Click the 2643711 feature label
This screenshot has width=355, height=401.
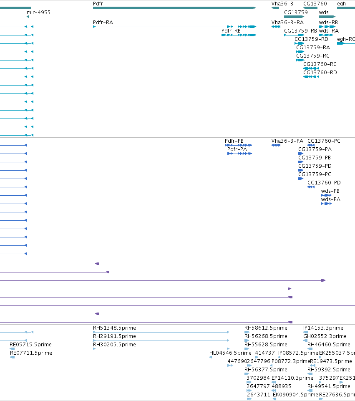(258, 395)
